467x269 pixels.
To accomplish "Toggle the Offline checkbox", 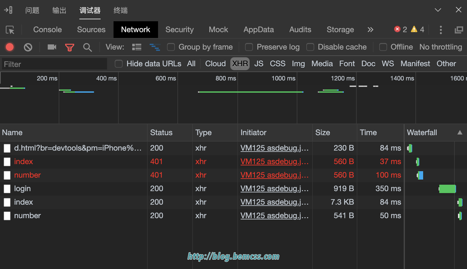I will point(383,47).
